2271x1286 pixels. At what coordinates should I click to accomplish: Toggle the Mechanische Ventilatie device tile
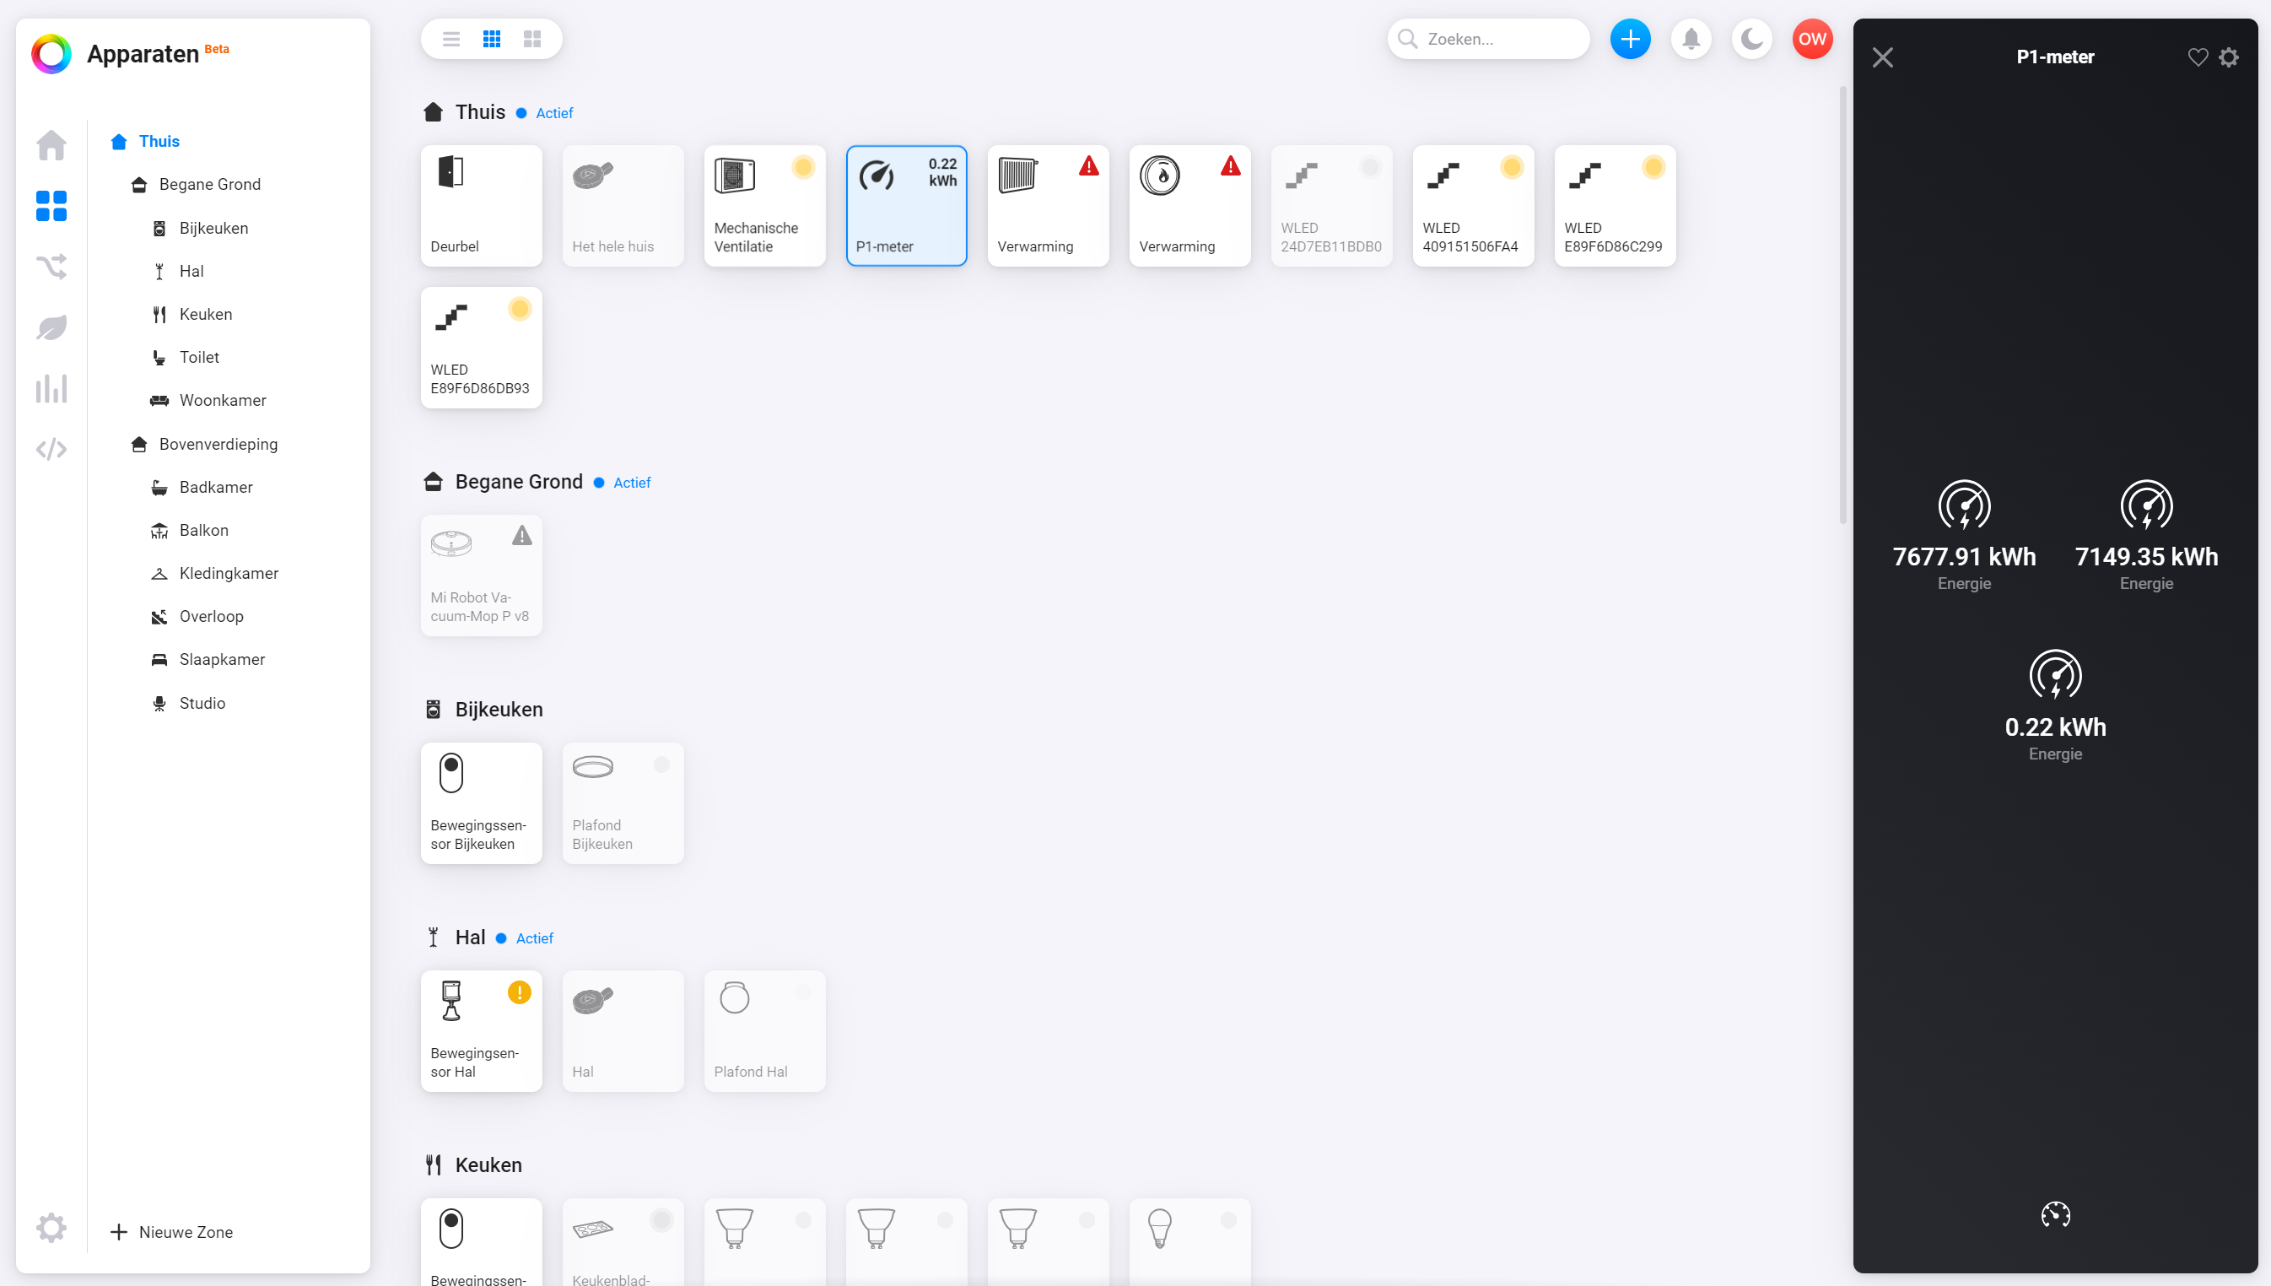pos(764,206)
